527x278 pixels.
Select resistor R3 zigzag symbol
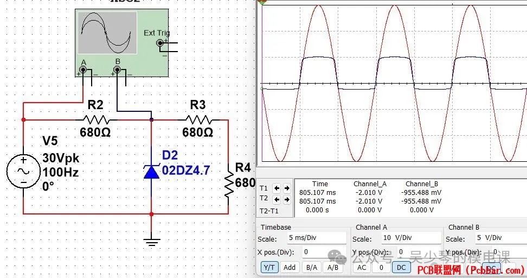click(199, 120)
